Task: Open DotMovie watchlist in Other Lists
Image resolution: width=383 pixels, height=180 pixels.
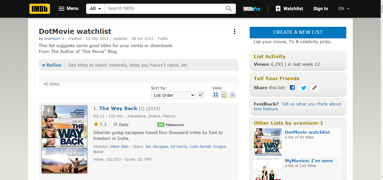Action: coord(307,132)
